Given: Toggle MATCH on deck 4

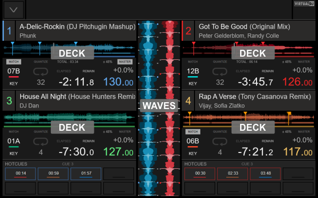Looking at the screenshot, I should [x=193, y=132].
